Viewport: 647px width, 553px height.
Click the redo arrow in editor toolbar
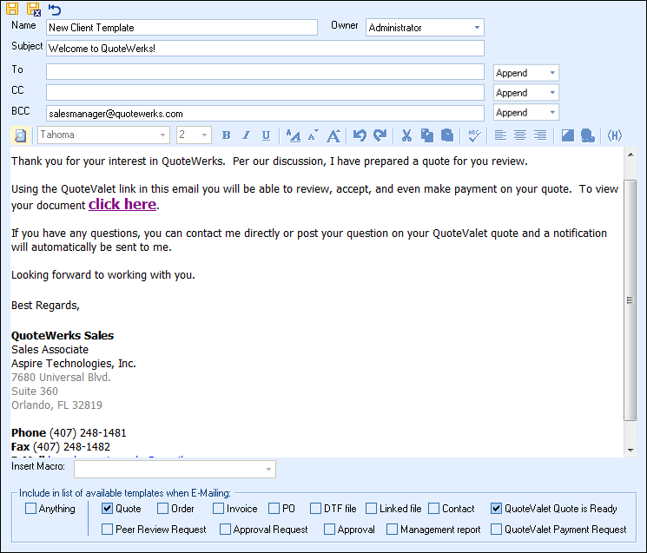(380, 135)
